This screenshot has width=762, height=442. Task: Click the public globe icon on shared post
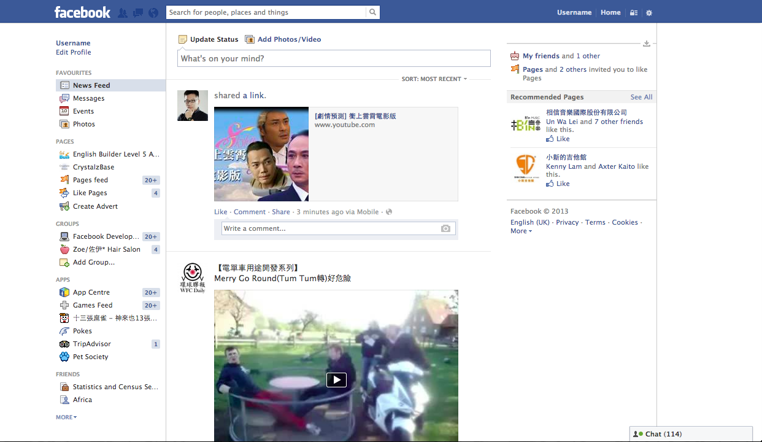[x=389, y=212]
